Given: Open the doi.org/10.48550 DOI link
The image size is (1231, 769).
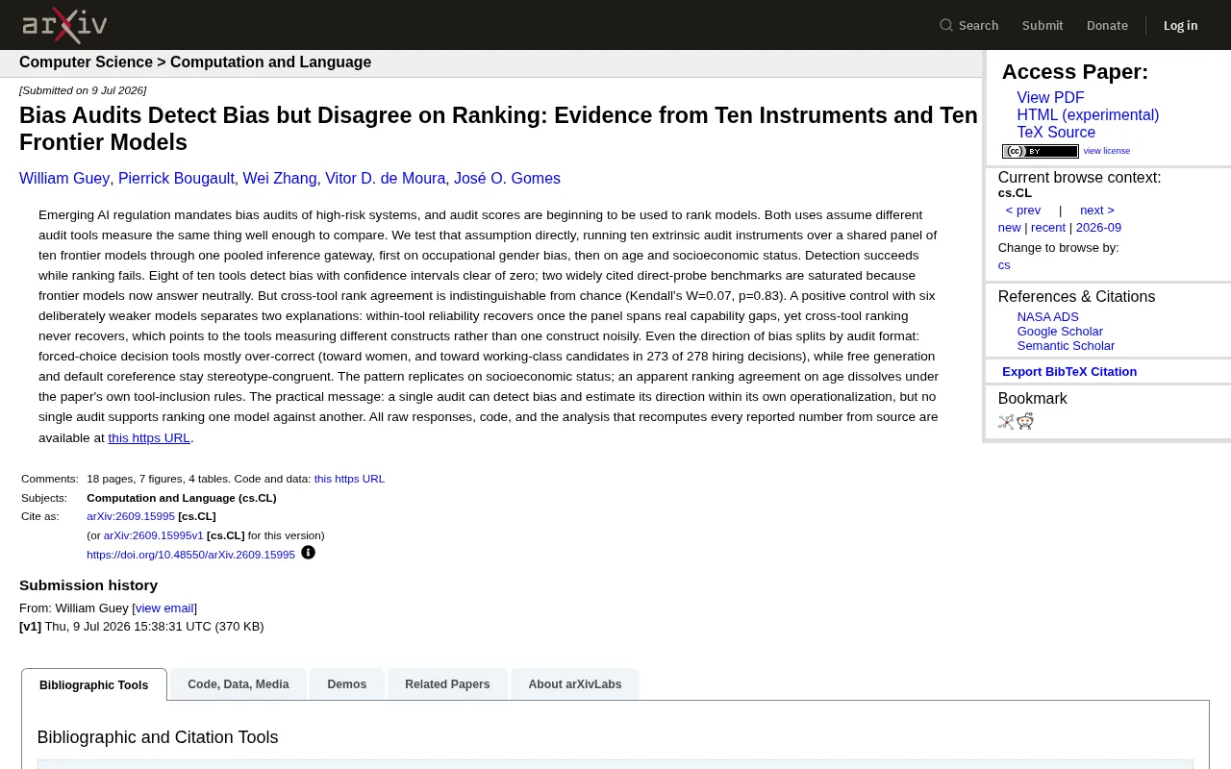Looking at the screenshot, I should coord(190,555).
